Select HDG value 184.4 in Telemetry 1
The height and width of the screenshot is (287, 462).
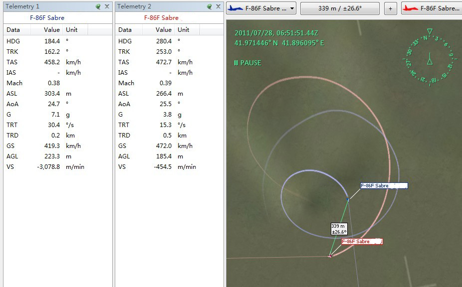[52, 41]
